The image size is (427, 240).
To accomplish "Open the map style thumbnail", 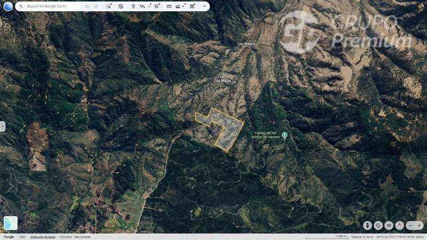I will 11,223.
